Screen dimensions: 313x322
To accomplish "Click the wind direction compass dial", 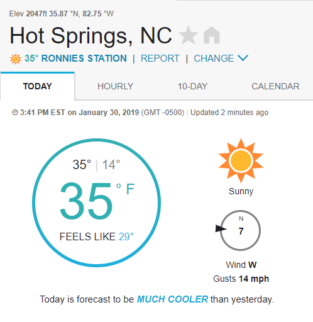I will click(x=241, y=230).
